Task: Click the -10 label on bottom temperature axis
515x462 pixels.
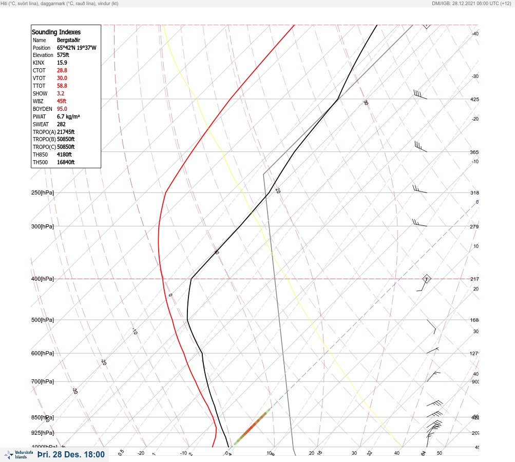Action: [184, 453]
